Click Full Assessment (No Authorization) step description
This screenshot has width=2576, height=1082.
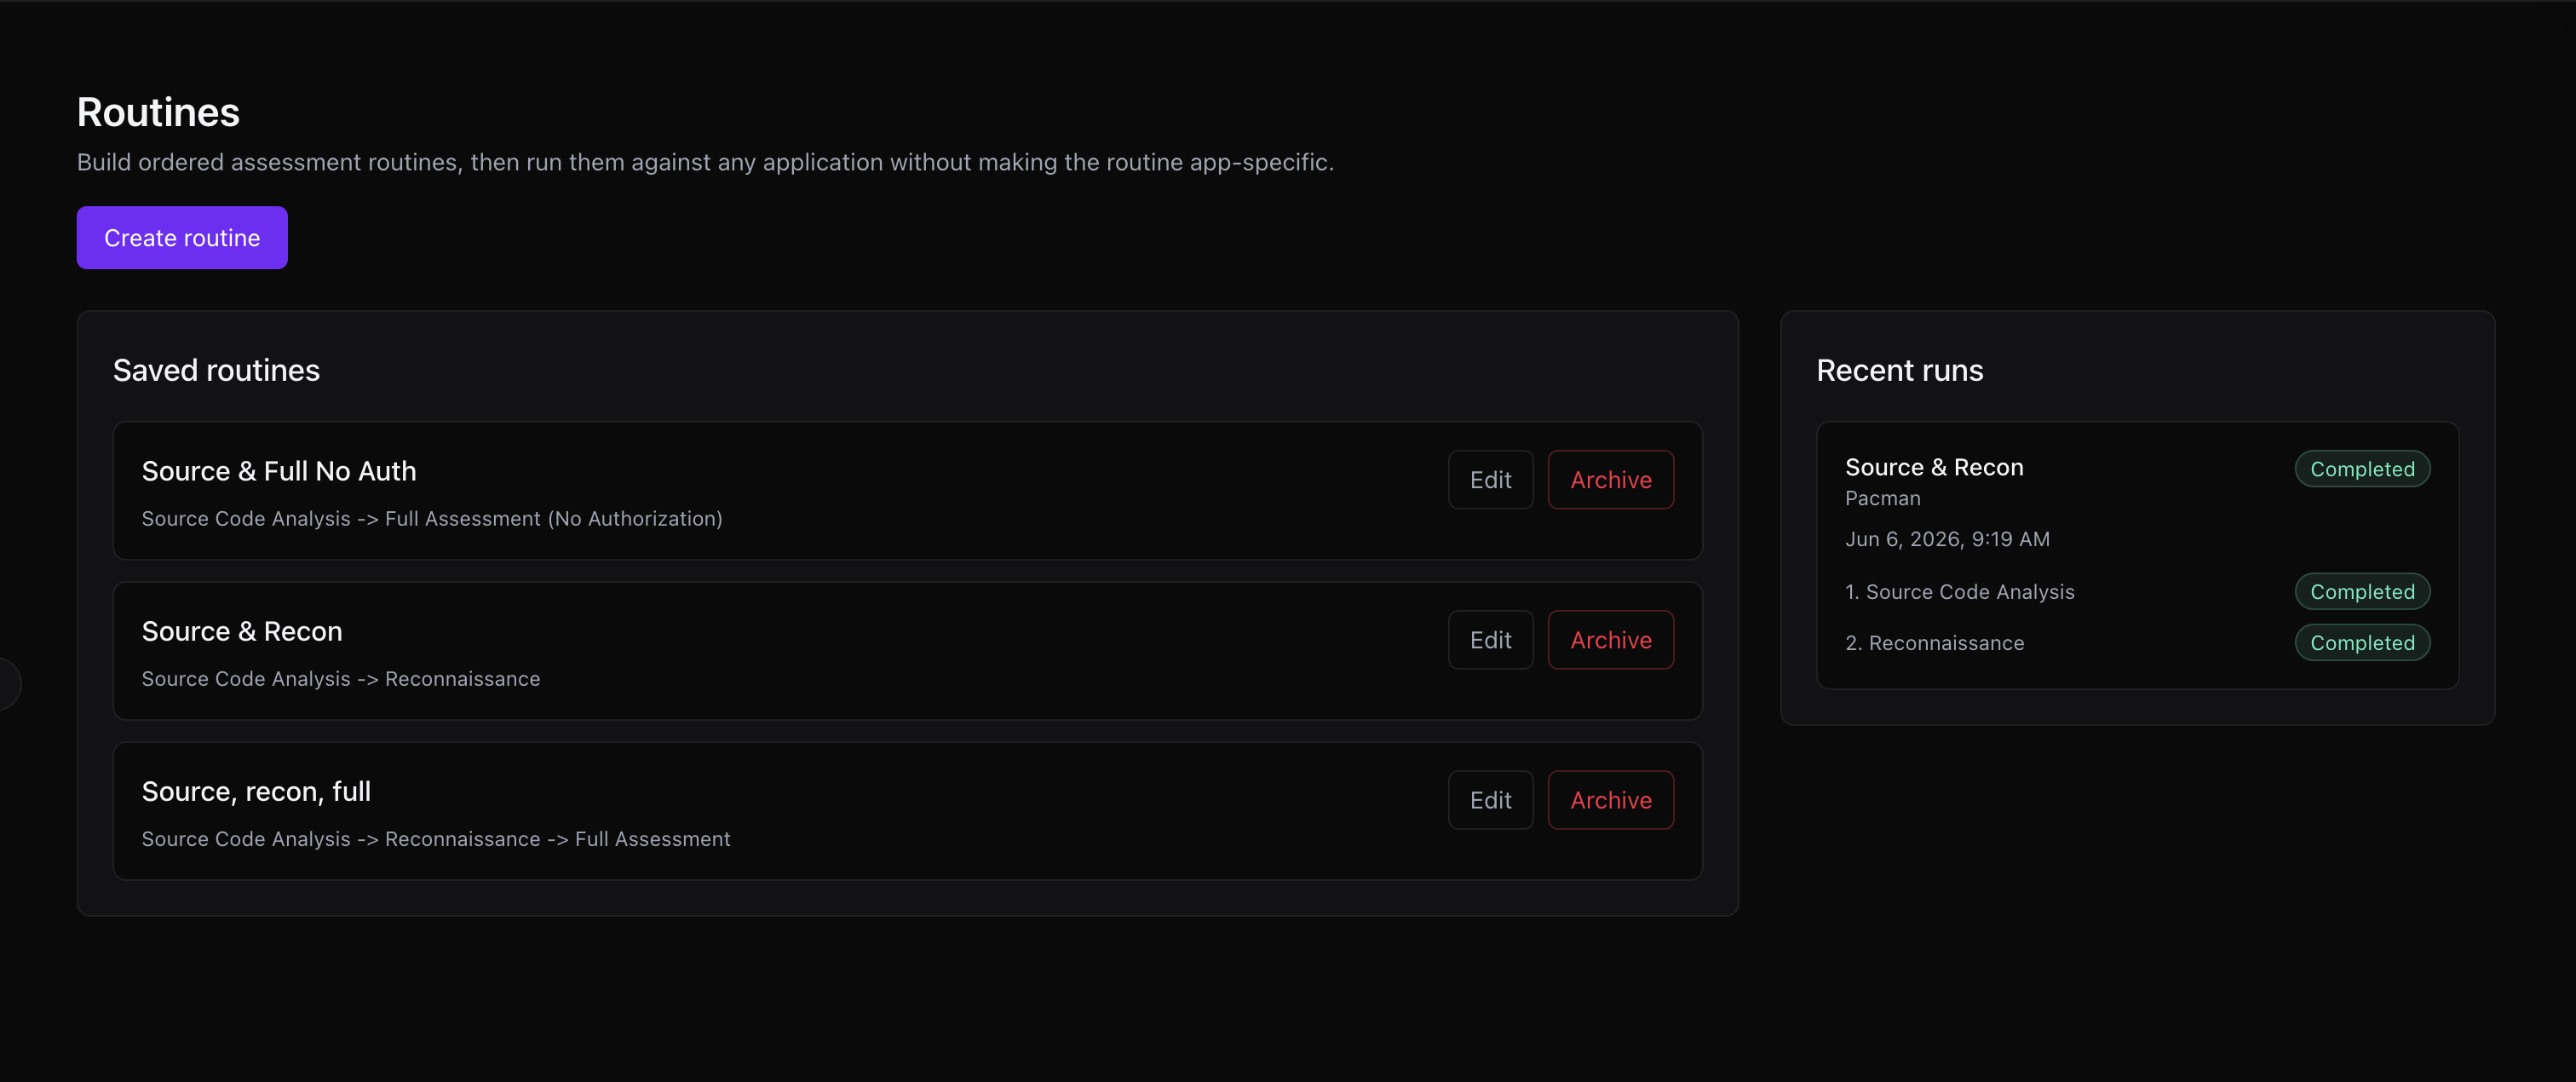[553, 519]
